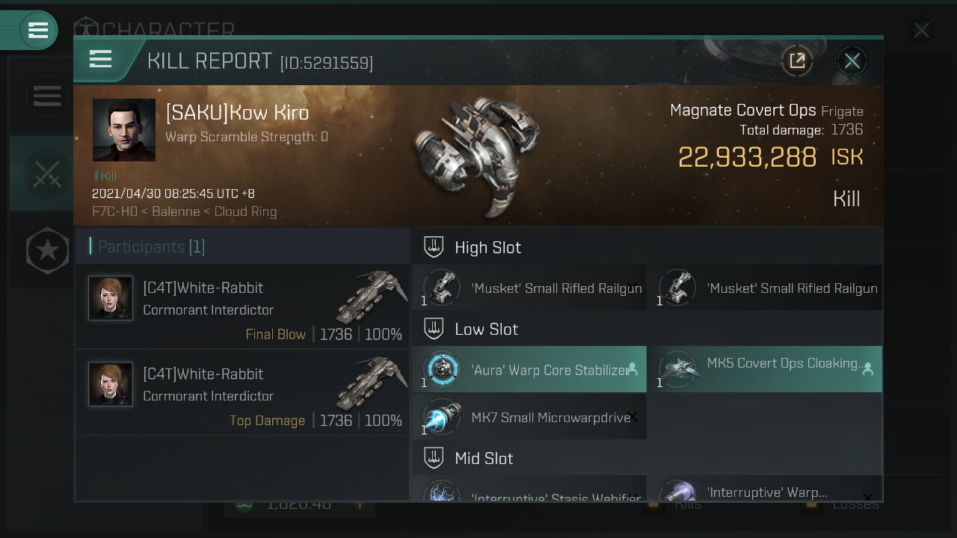Select 'Aura' Warp Core Stabilizer module
This screenshot has width=957, height=538.
click(529, 370)
